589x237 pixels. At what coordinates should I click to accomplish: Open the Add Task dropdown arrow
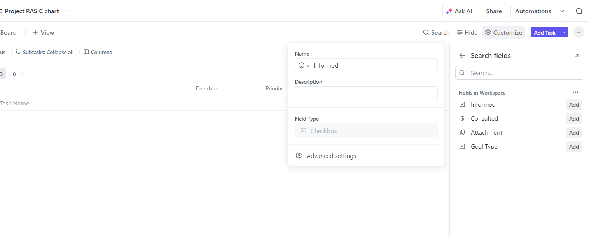(x=564, y=32)
